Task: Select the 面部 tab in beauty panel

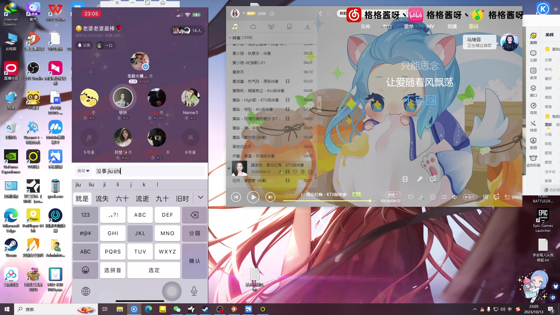Action: click(x=548, y=125)
